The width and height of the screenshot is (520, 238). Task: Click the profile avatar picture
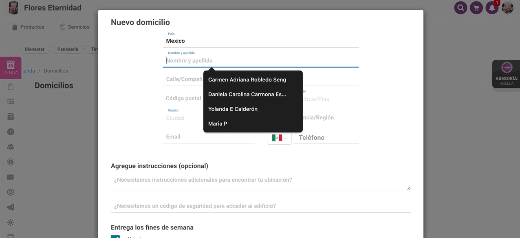(507, 8)
